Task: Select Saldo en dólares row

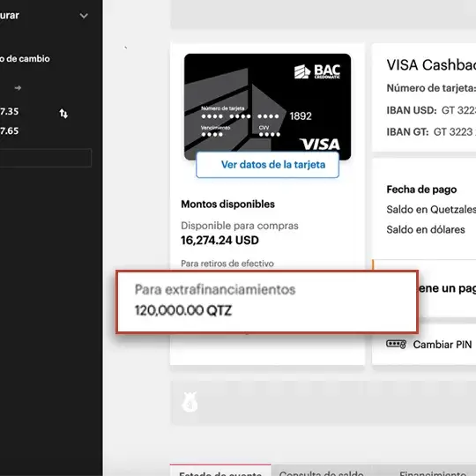Action: [426, 229]
